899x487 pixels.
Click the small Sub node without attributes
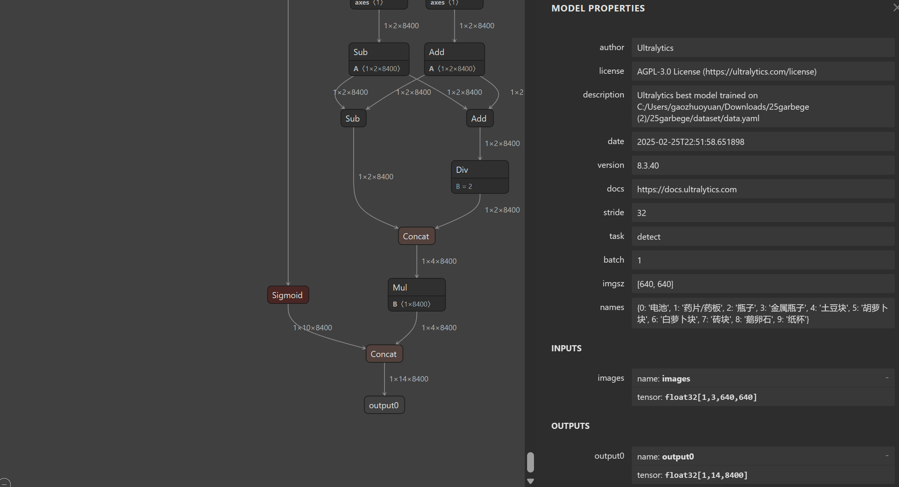click(x=353, y=119)
